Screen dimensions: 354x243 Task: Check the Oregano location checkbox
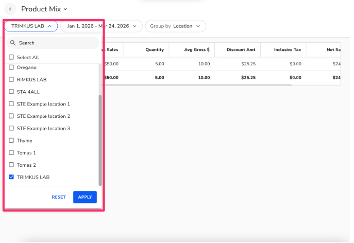(11, 67)
